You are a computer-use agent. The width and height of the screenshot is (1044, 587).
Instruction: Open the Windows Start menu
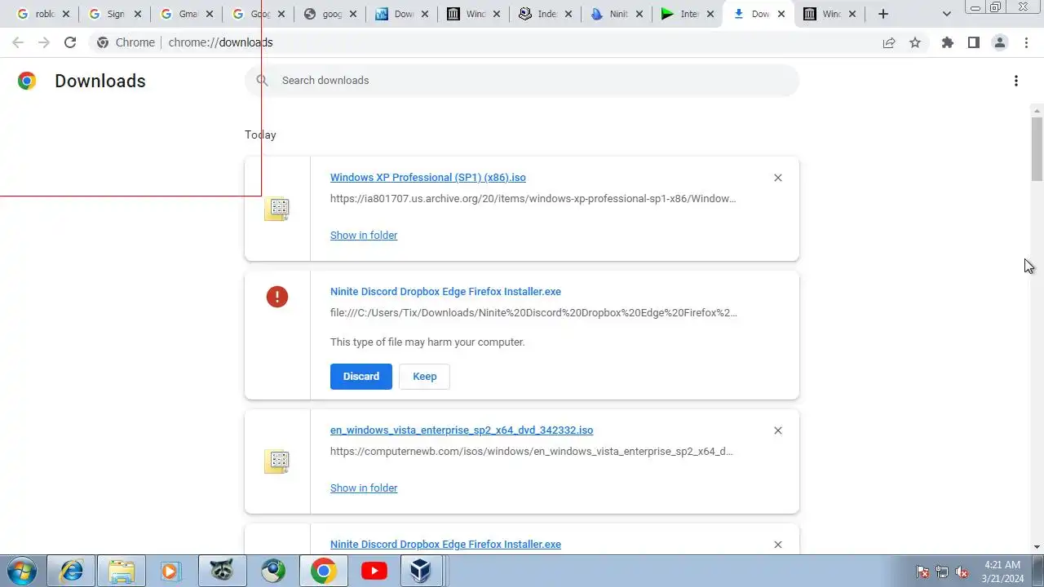point(20,571)
